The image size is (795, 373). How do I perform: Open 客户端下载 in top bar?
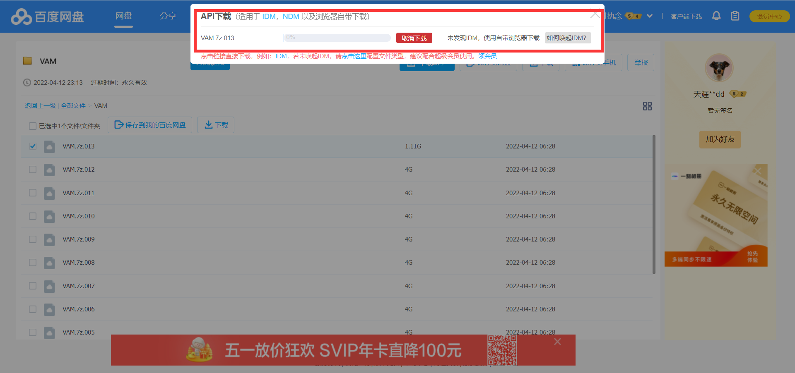pyautogui.click(x=686, y=17)
